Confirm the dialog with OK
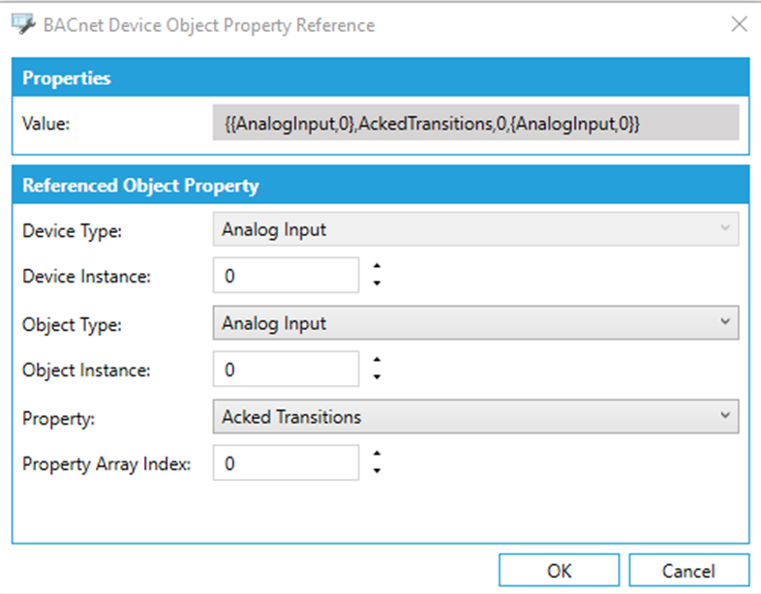Image resolution: width=761 pixels, height=594 pixels. [559, 571]
